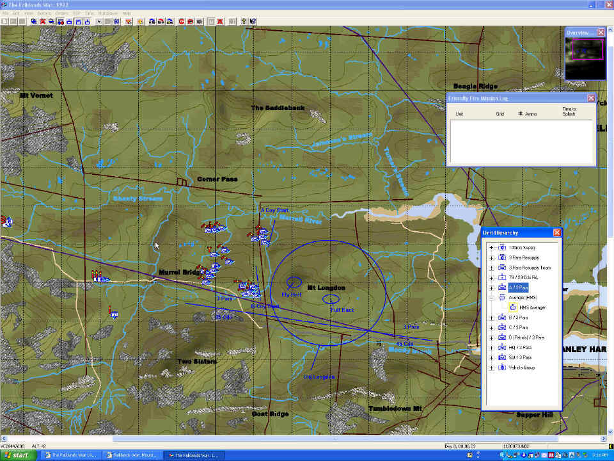Click the context help question-mark toolbar icon
The image size is (614, 461).
click(253, 21)
